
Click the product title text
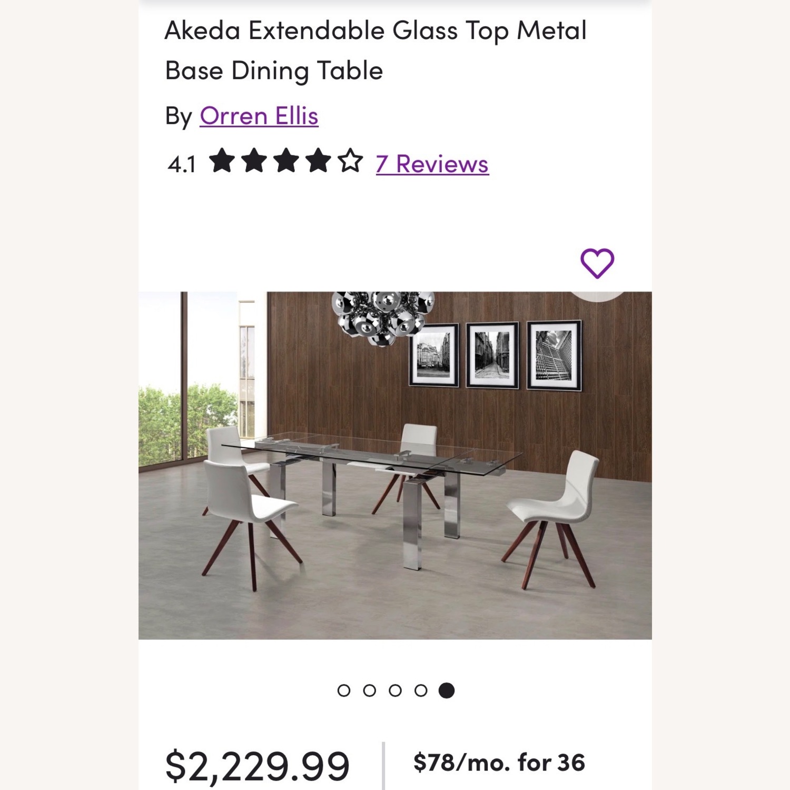pos(377,50)
